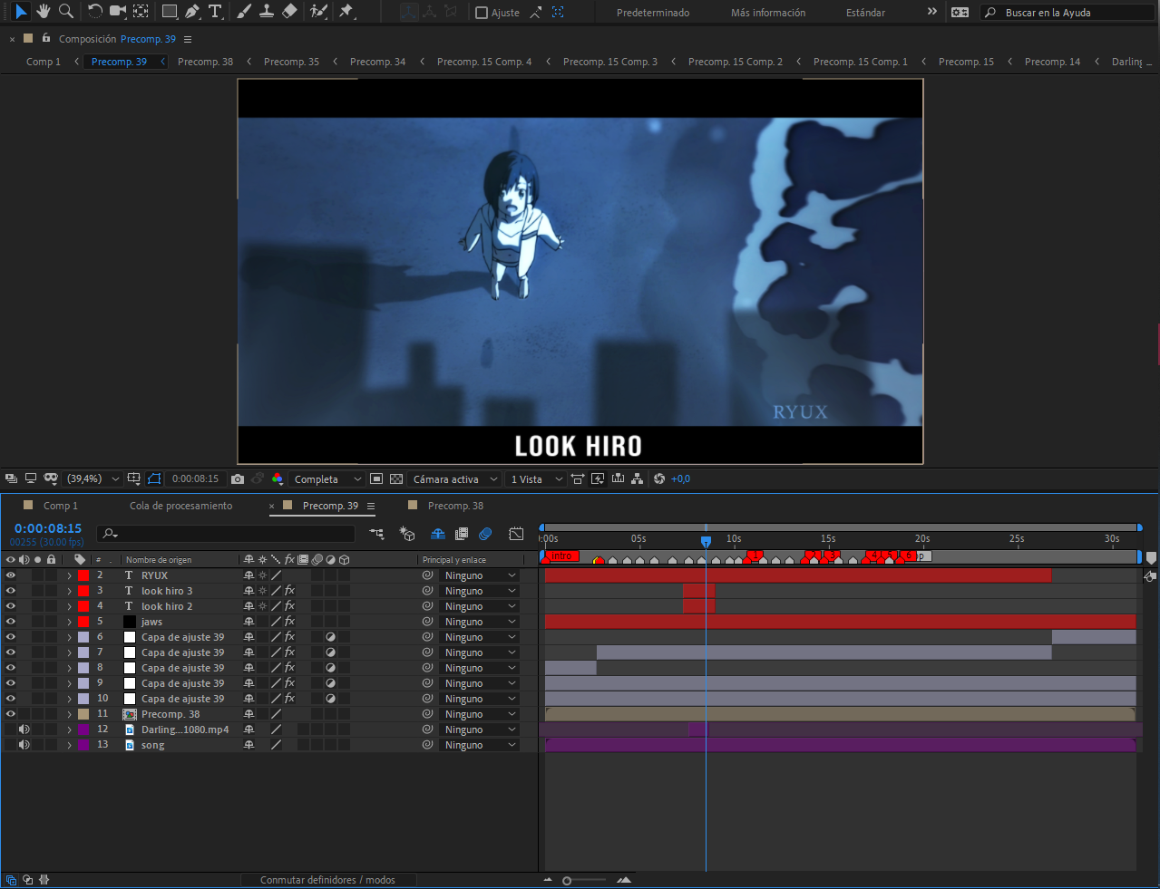Select the Pen tool
Image resolution: width=1160 pixels, height=889 pixels.
click(192, 12)
